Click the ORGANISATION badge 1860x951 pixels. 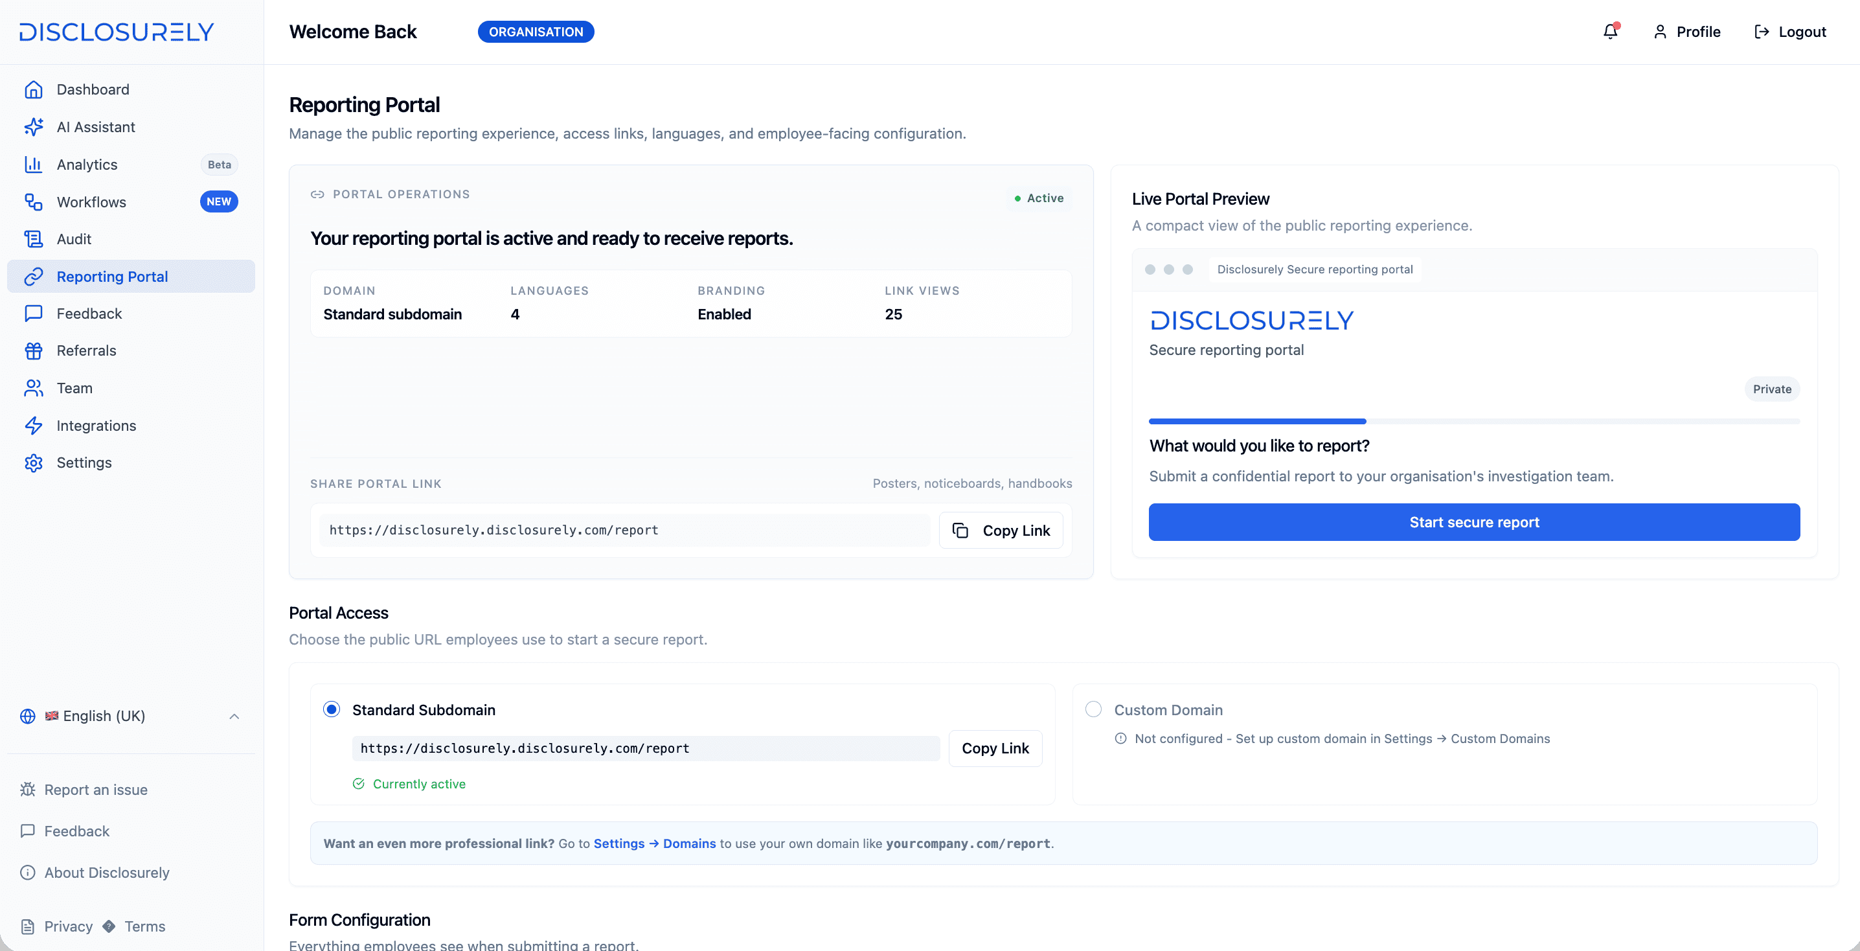click(536, 32)
